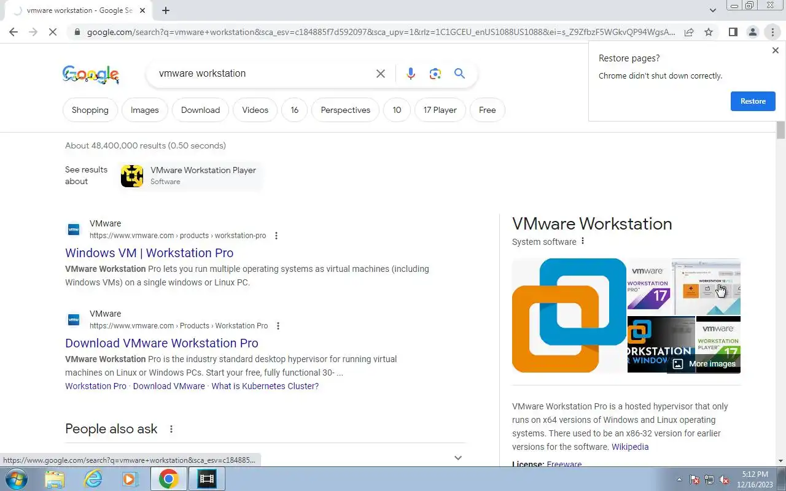Launch Internet Explorer from taskbar
Image resolution: width=786 pixels, height=491 pixels.
tap(93, 479)
